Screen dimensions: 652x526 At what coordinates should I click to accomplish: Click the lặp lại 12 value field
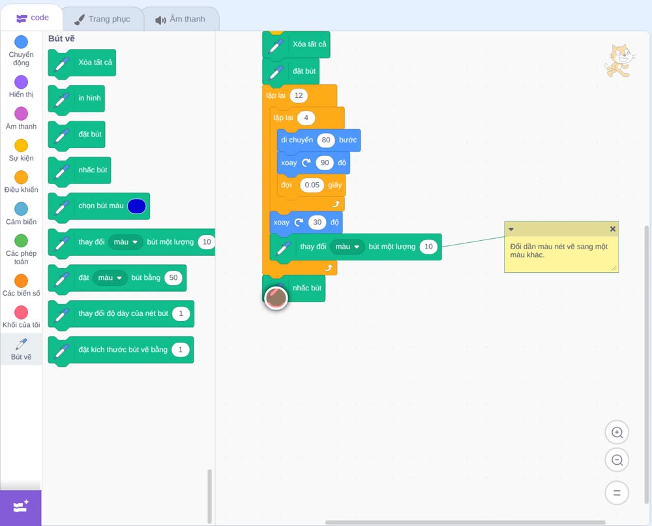click(299, 95)
